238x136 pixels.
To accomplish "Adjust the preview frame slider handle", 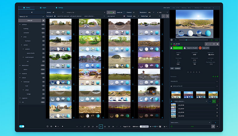I will pyautogui.click(x=186, y=40).
